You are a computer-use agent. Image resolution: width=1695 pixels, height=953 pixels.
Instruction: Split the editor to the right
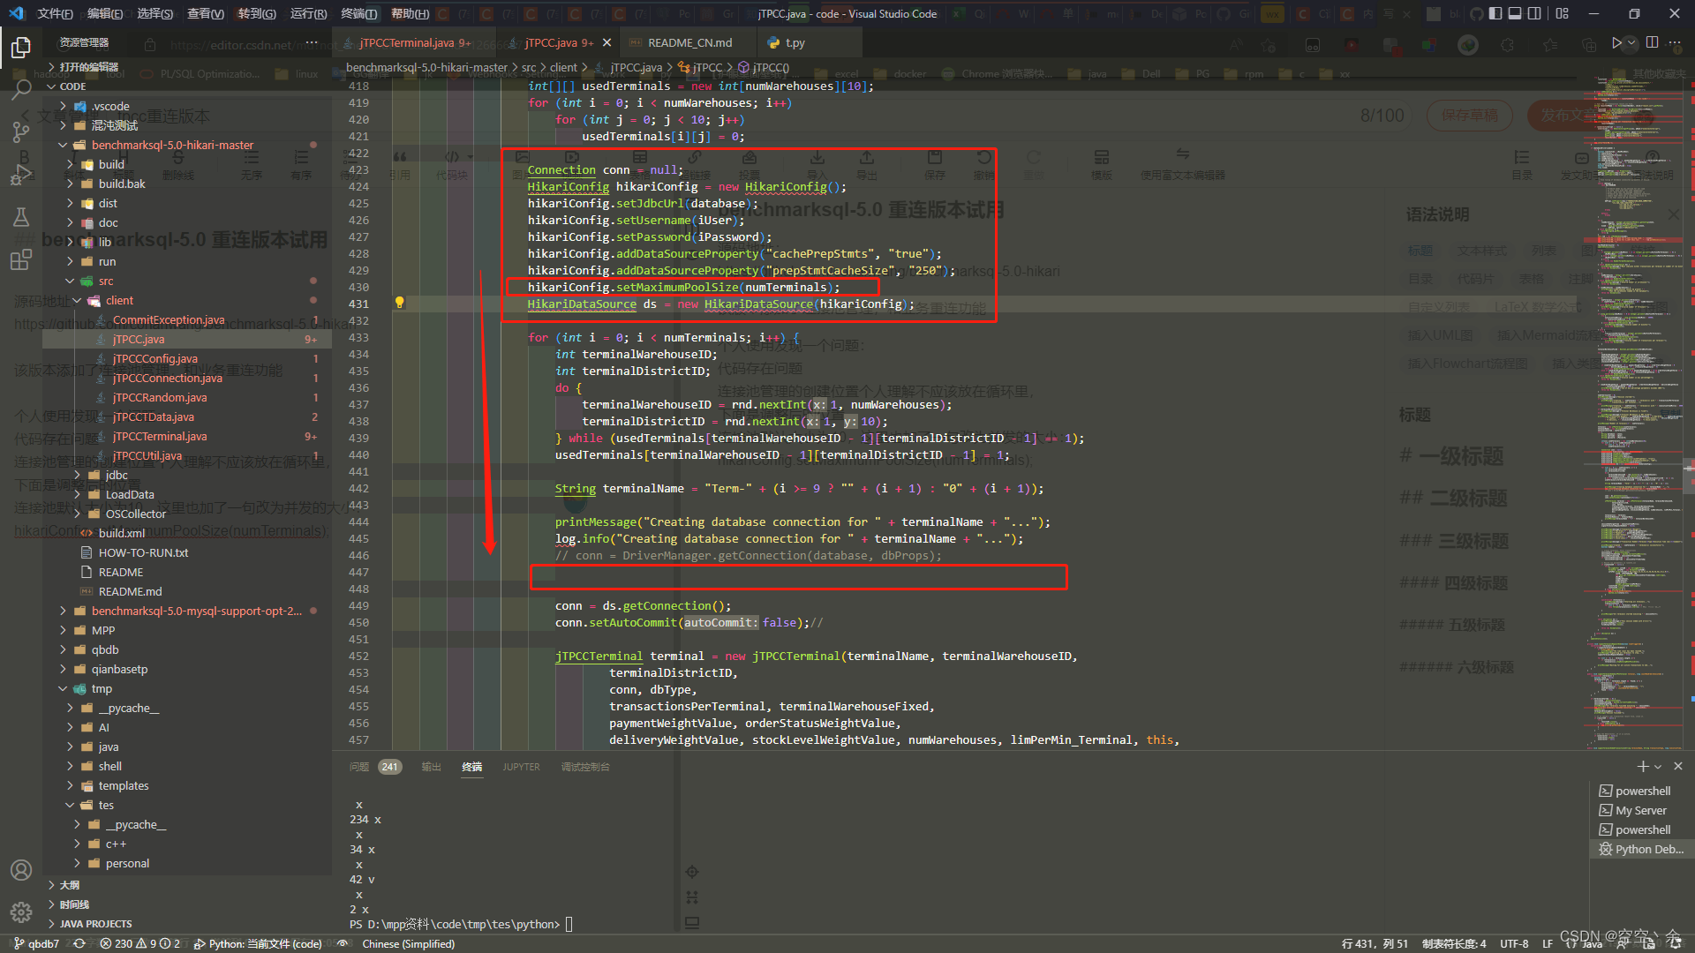tap(1652, 42)
